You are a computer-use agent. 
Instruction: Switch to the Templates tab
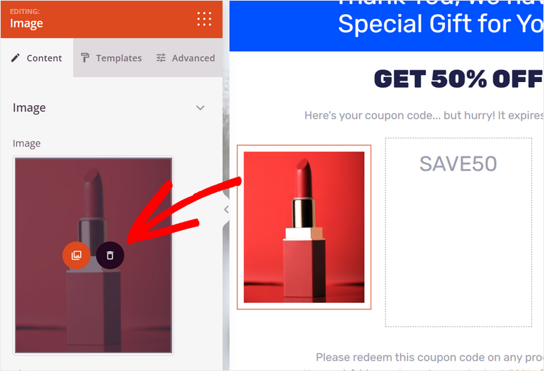[x=112, y=58]
